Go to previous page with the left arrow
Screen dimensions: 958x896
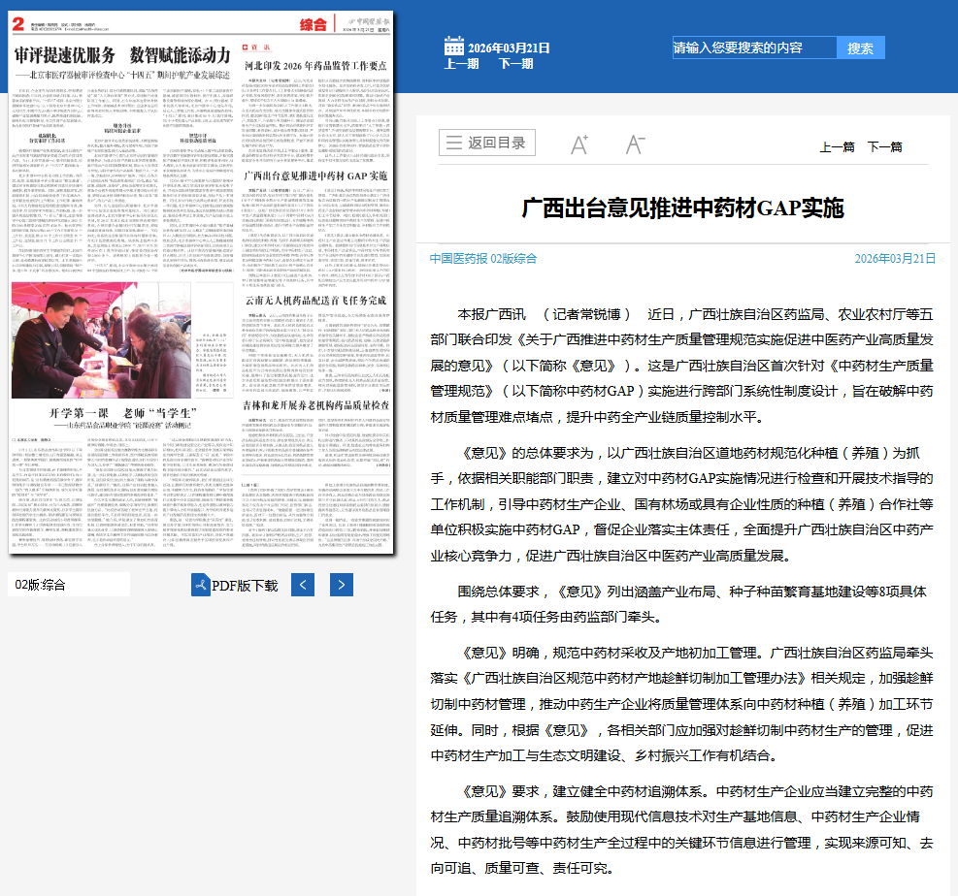(x=302, y=585)
